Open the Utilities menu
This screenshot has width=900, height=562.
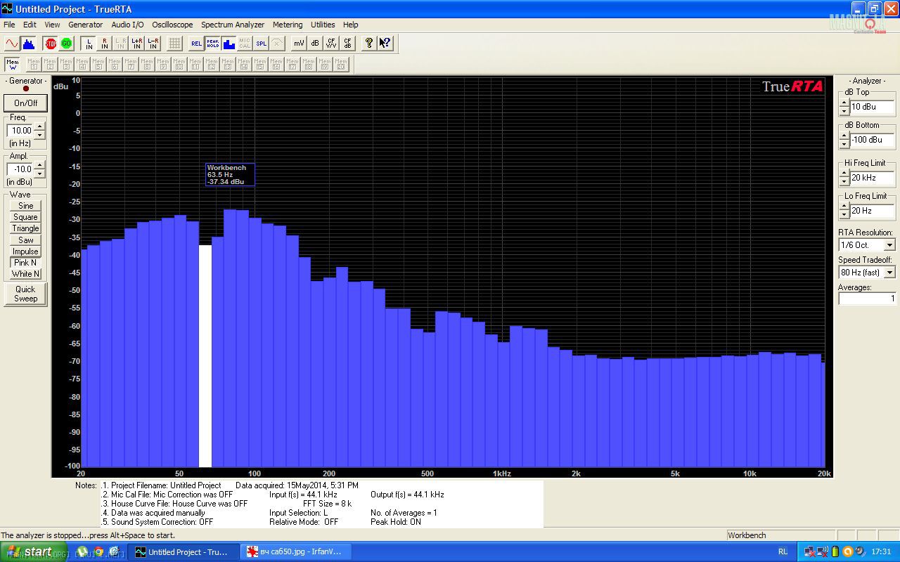point(323,25)
